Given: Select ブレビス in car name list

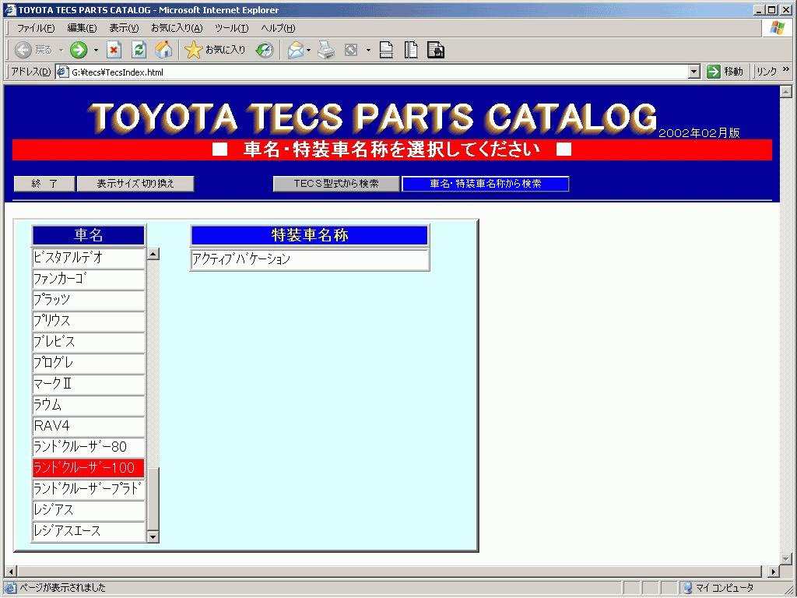Looking at the screenshot, I should 89,343.
